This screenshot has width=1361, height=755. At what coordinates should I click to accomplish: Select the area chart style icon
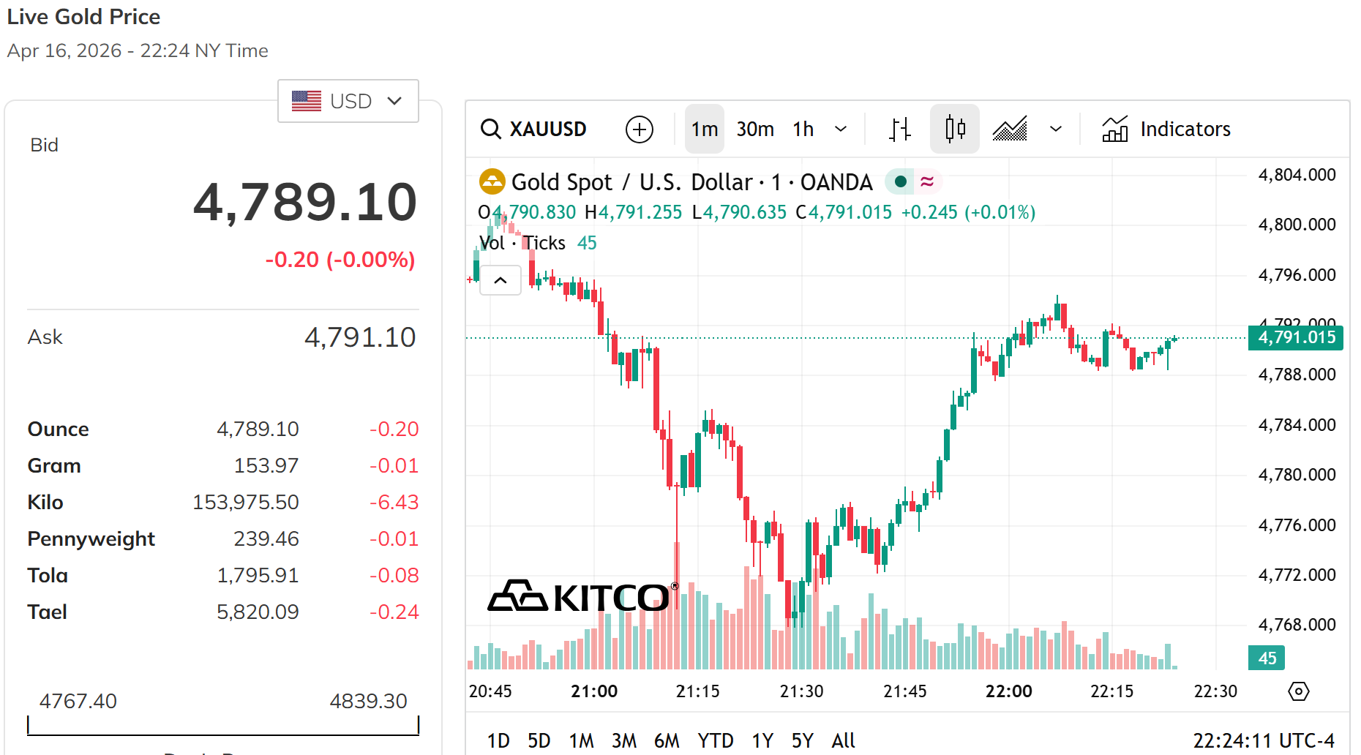tap(1010, 129)
